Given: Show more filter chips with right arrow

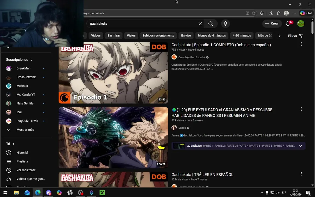Looking at the screenshot, I should (279, 36).
